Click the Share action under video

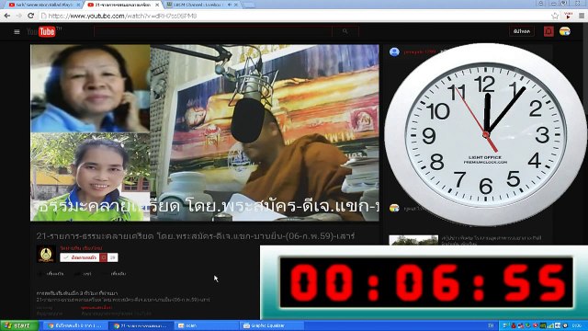[84, 274]
